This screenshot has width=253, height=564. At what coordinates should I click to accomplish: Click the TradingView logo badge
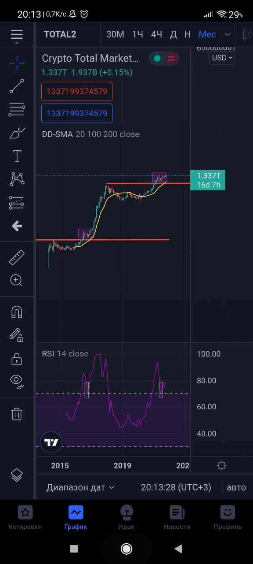click(51, 442)
